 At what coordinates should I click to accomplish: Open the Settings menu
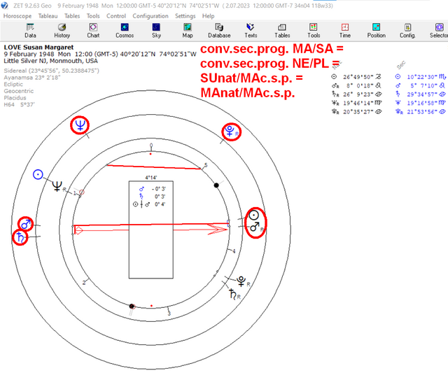coord(185,16)
